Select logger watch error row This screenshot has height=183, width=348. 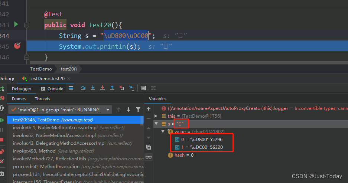point(254,108)
